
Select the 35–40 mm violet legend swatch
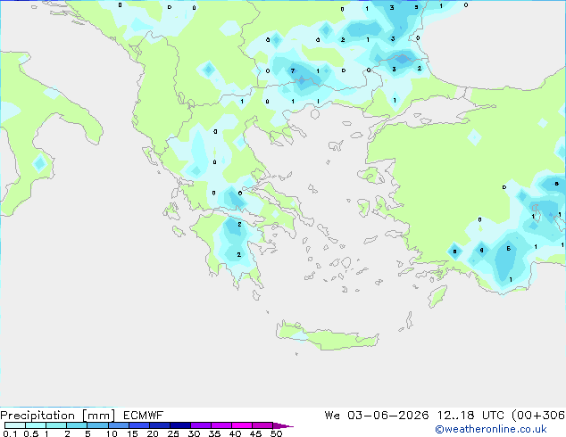point(221,425)
